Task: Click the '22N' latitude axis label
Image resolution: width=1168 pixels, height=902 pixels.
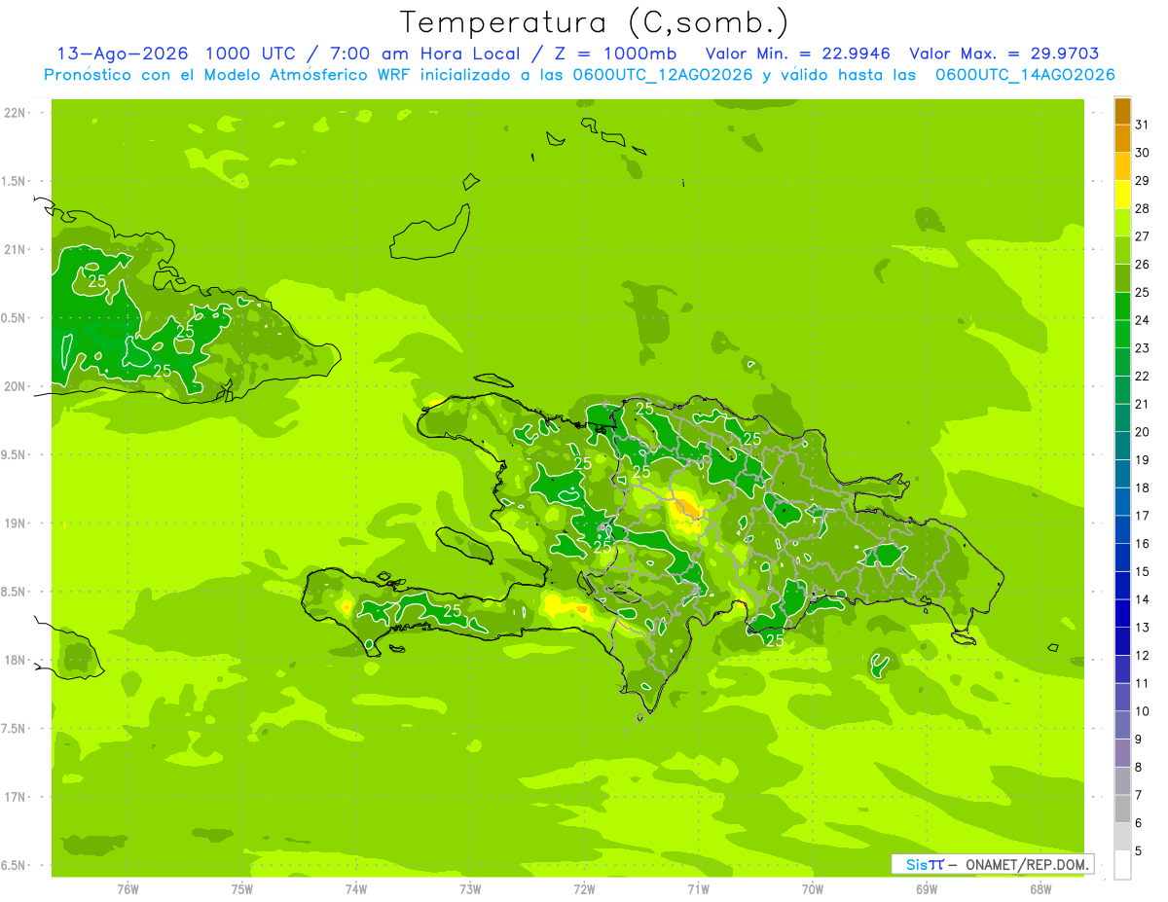Action: pyautogui.click(x=17, y=113)
